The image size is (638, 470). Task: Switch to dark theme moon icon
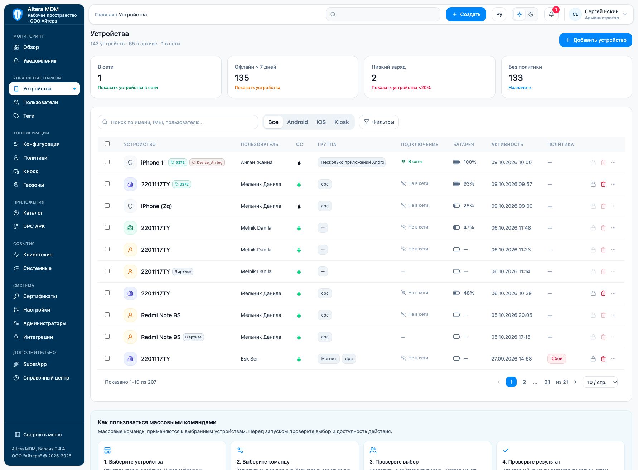point(531,14)
